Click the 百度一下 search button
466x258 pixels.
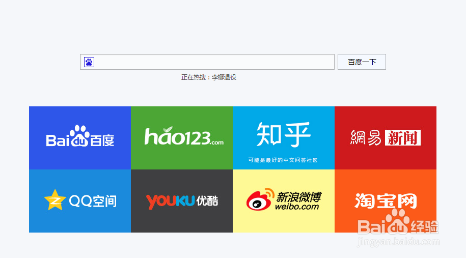click(x=362, y=62)
